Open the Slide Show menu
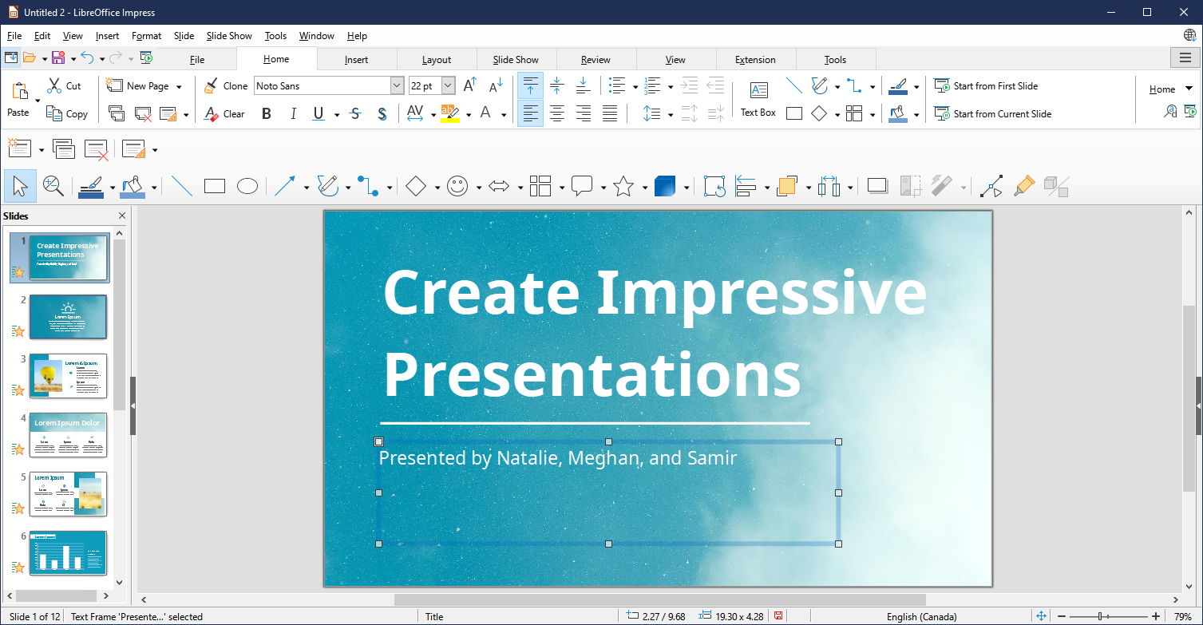The width and height of the screenshot is (1203, 625). point(229,35)
